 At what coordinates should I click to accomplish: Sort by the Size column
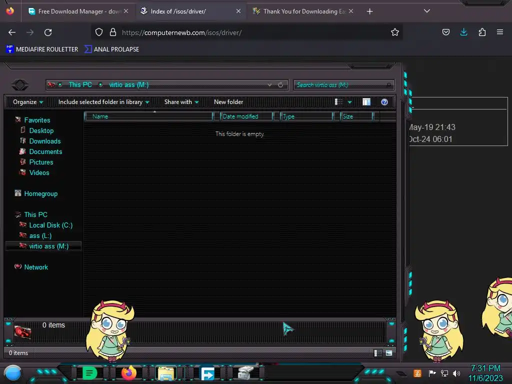coord(356,116)
